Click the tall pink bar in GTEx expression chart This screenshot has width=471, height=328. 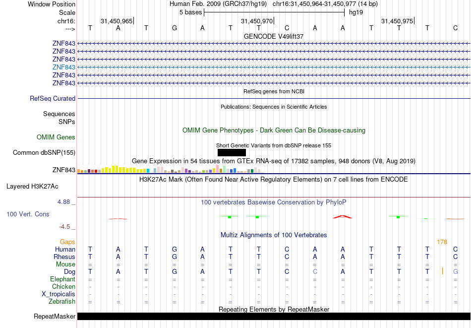point(217,169)
